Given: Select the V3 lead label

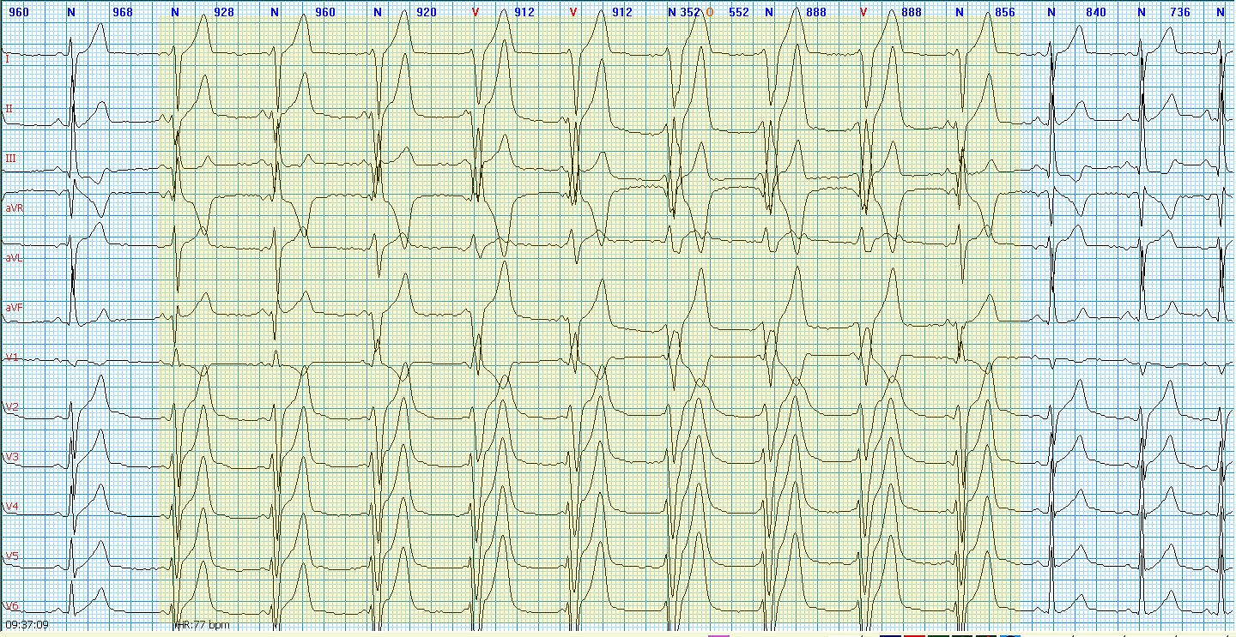Looking at the screenshot, I should click(x=11, y=456).
